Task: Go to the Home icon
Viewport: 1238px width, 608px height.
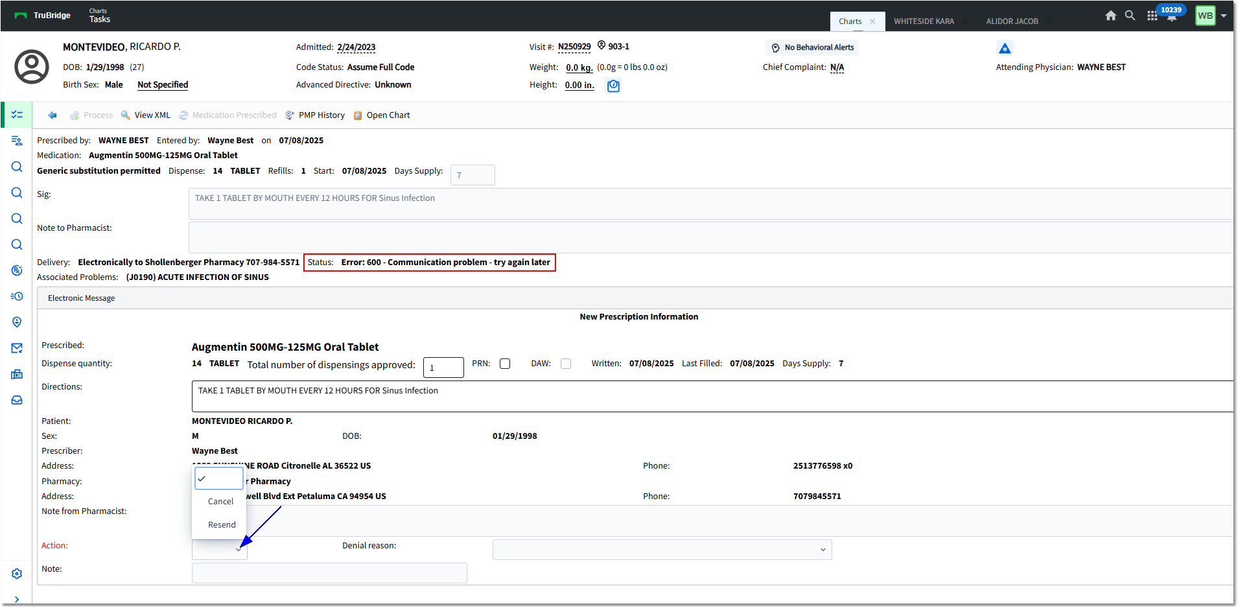Action: point(1111,16)
